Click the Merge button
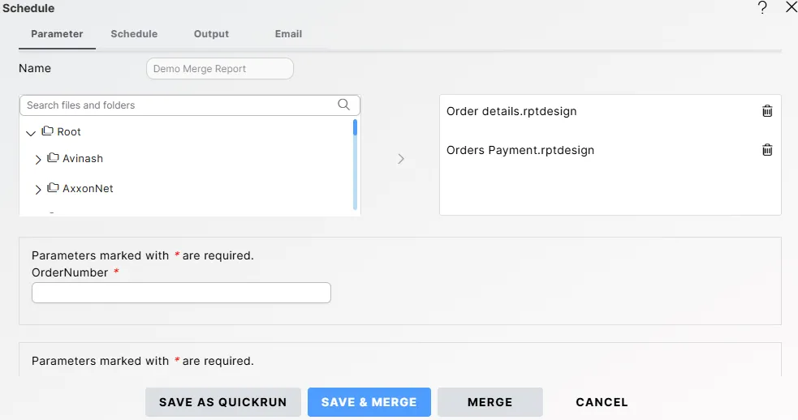 490,402
